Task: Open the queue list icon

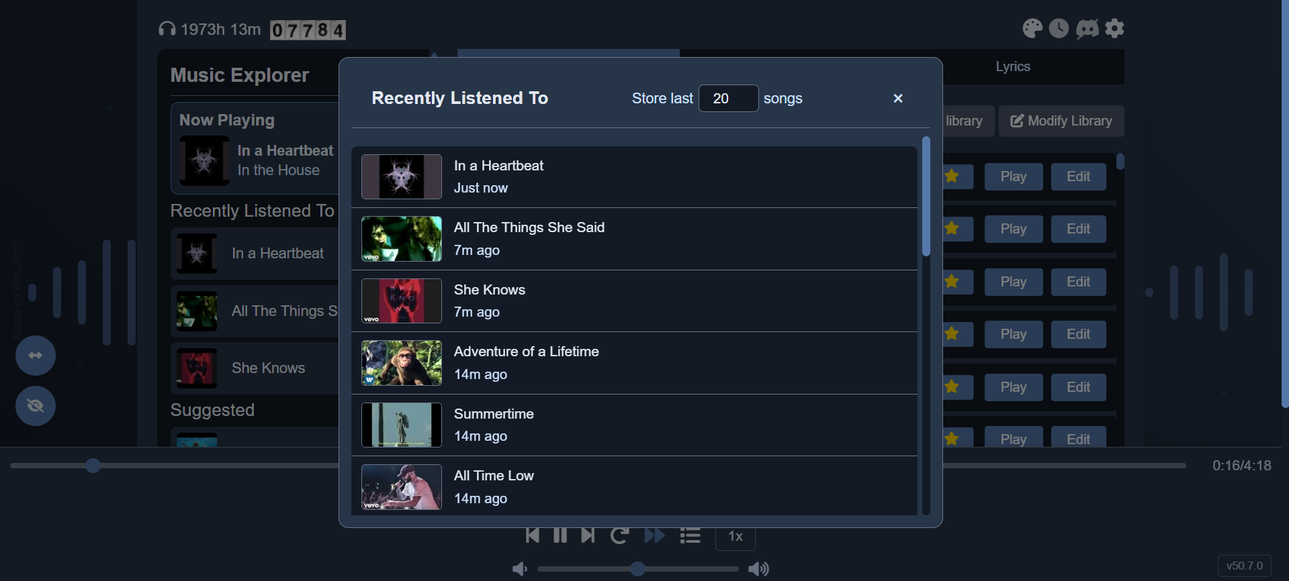Action: 690,535
